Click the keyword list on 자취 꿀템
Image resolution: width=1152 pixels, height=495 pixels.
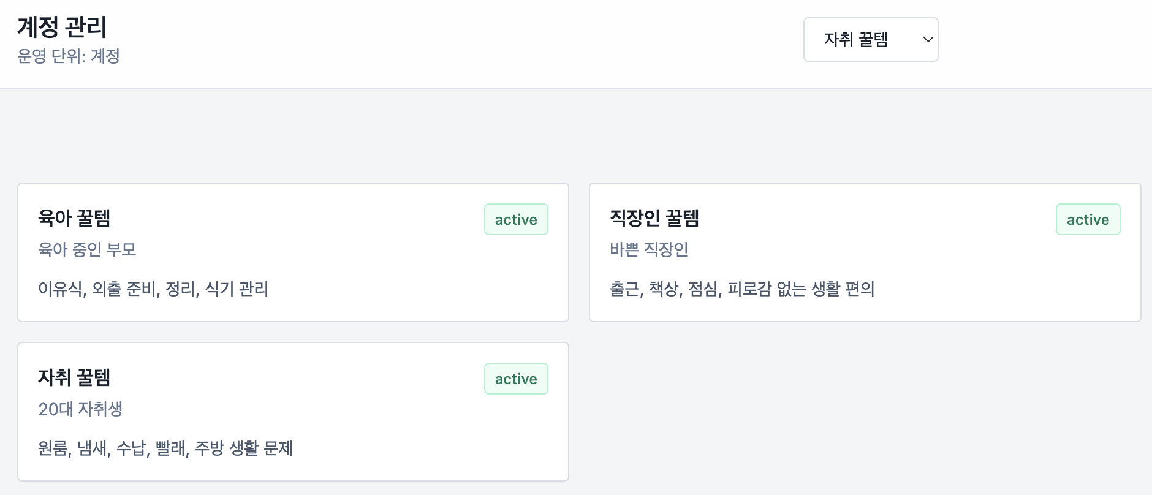tap(165, 448)
